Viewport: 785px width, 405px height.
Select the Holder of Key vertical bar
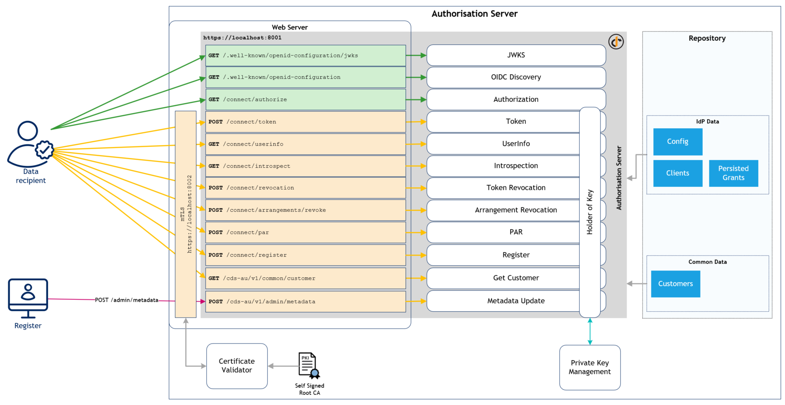point(589,212)
